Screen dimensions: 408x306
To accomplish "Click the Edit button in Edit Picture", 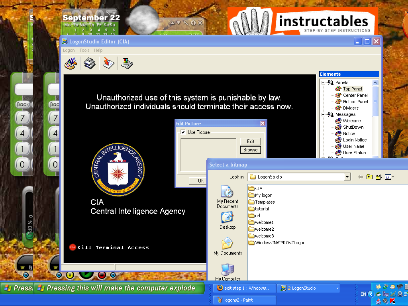I will (x=250, y=141).
